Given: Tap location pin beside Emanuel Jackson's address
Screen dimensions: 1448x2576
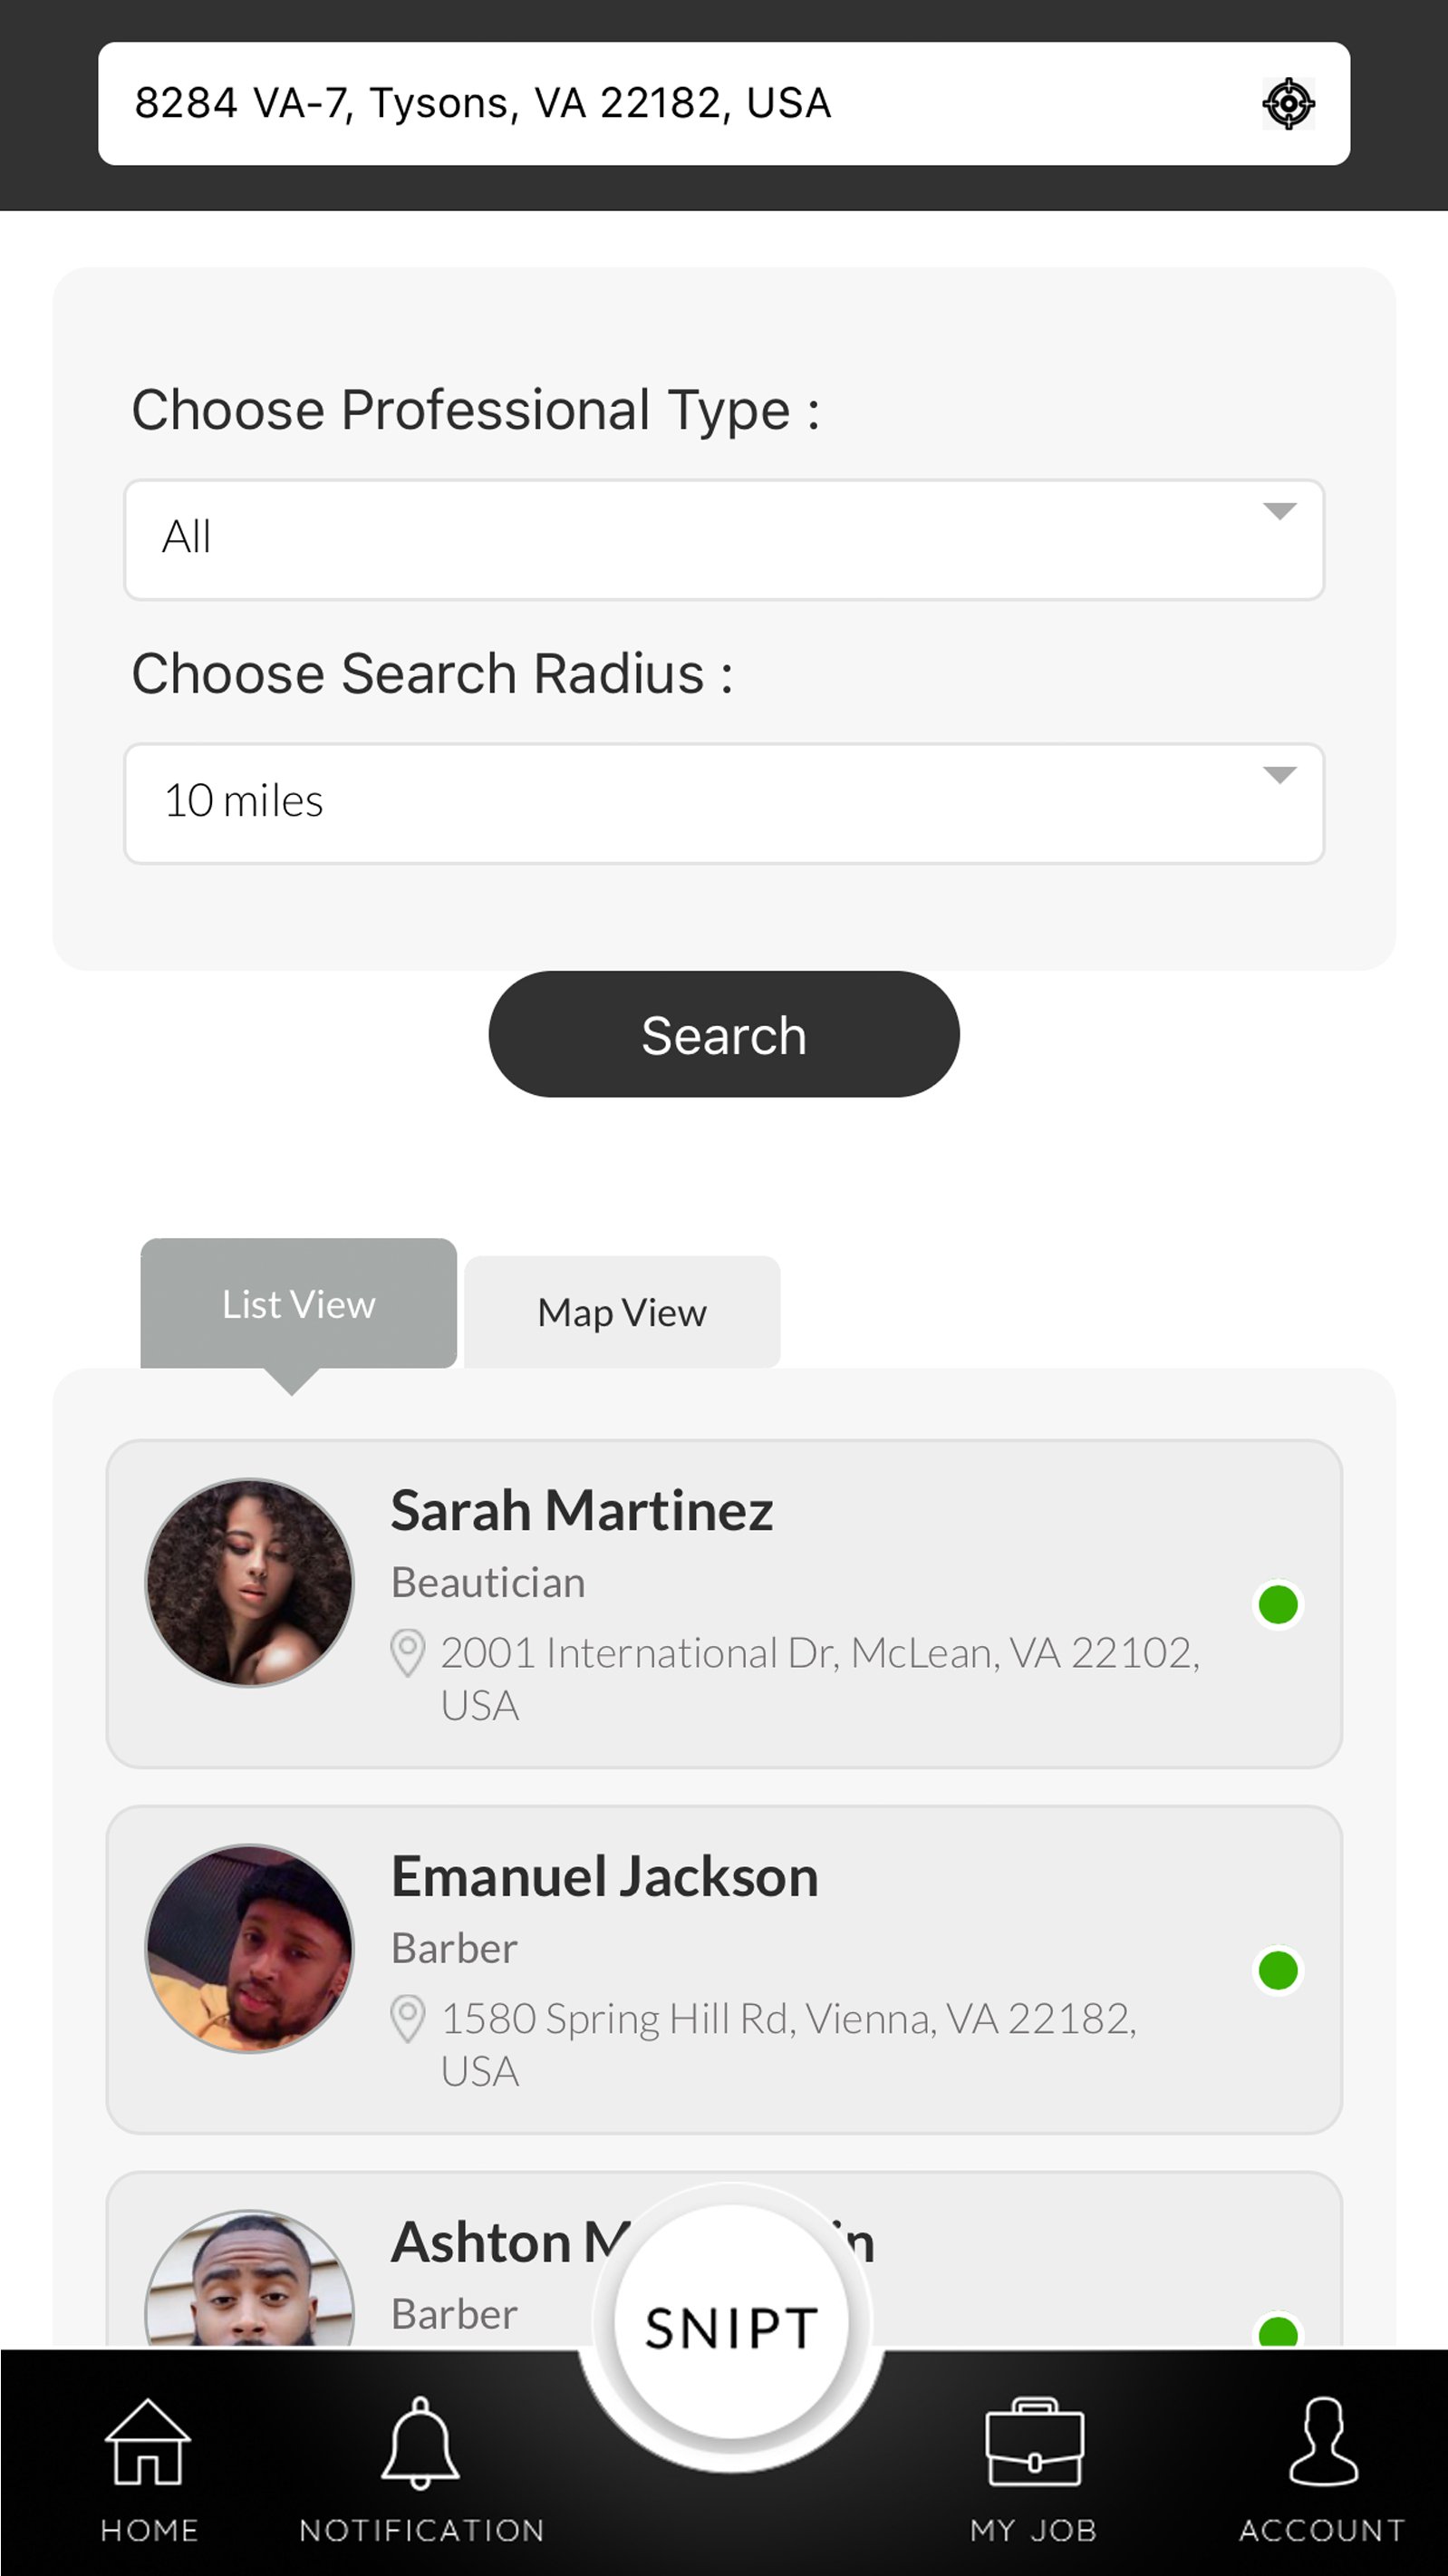Looking at the screenshot, I should pyautogui.click(x=407, y=2018).
